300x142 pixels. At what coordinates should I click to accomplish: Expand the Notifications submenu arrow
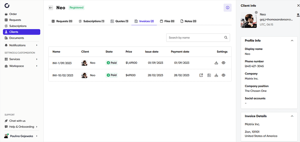(x=37, y=45)
